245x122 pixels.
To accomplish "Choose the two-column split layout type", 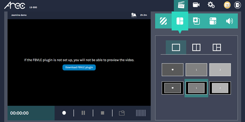I will click(x=196, y=47).
